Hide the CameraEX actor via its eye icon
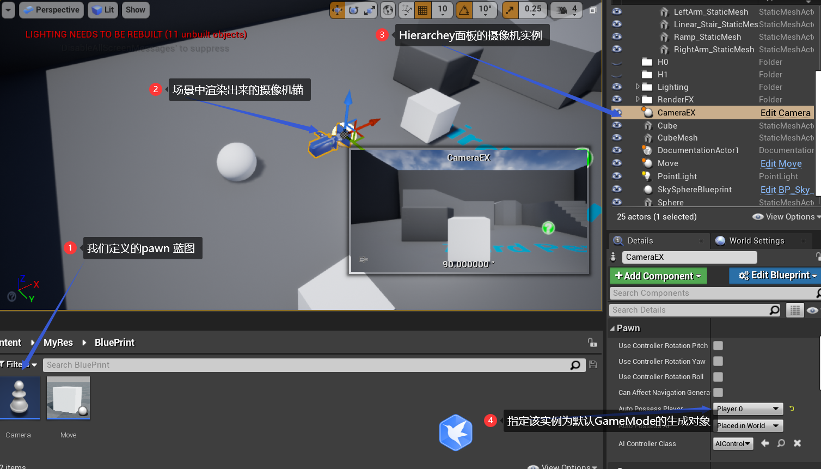The width and height of the screenshot is (821, 469). (617, 113)
